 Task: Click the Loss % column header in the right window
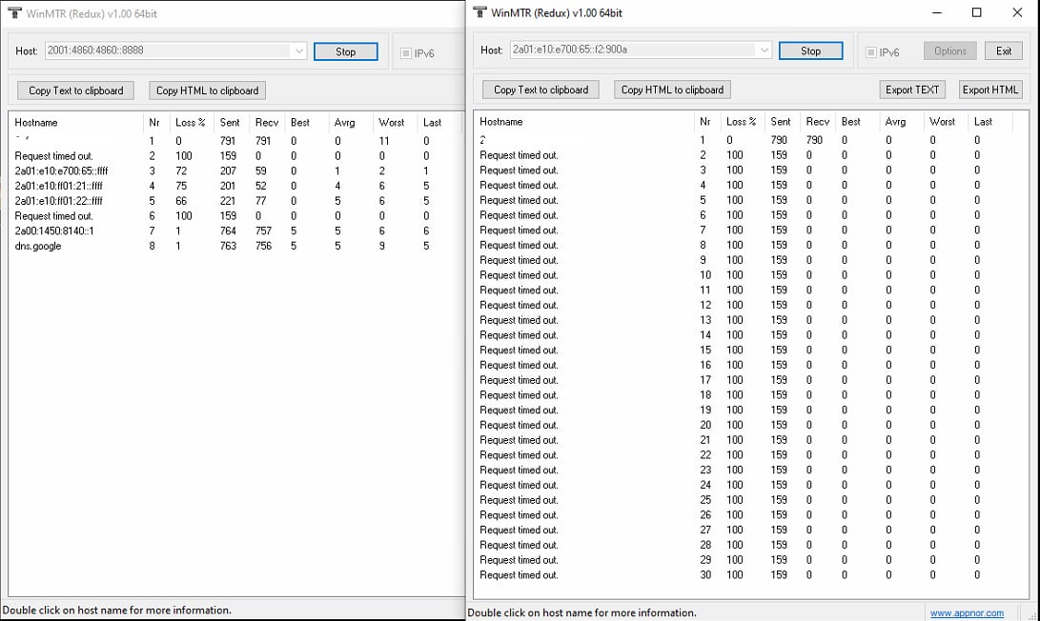coord(741,122)
